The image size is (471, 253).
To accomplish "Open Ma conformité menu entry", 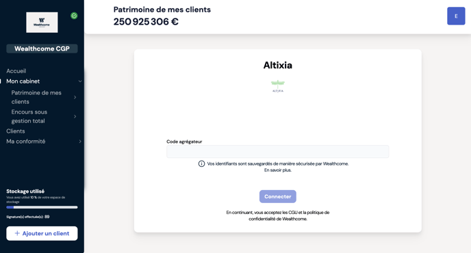I will [26, 142].
